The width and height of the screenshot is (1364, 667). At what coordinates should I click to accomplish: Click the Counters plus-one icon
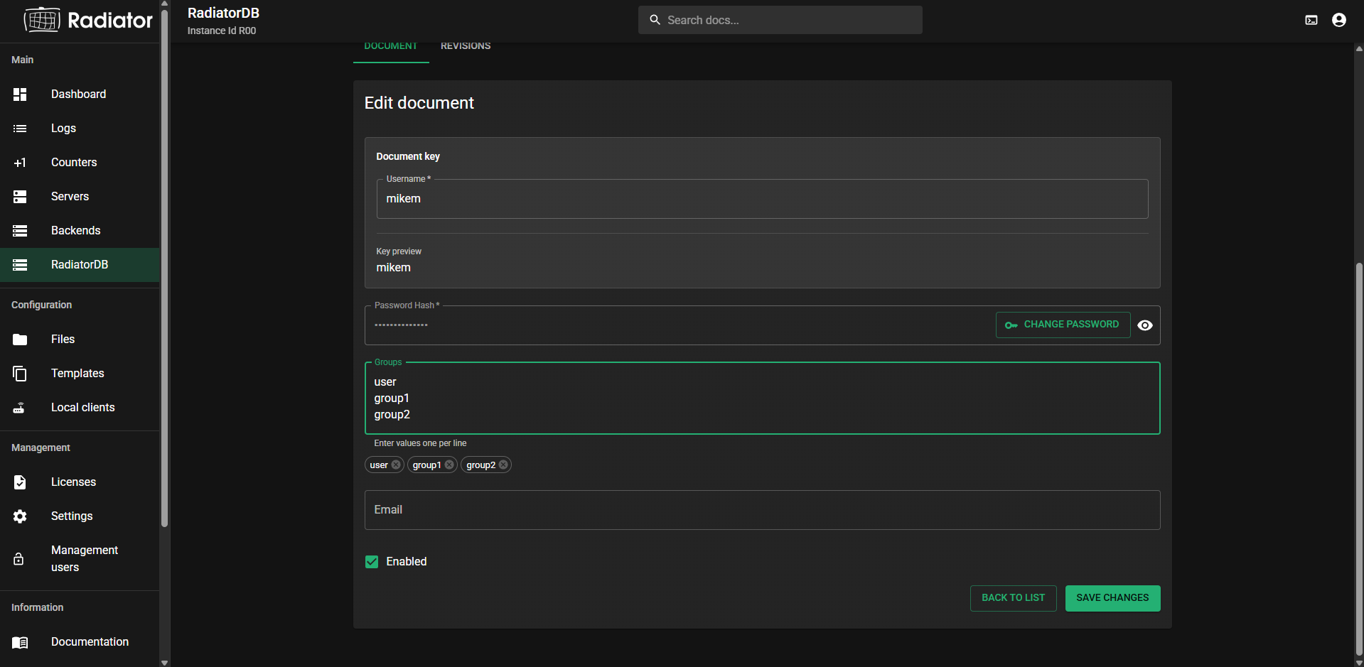click(20, 162)
